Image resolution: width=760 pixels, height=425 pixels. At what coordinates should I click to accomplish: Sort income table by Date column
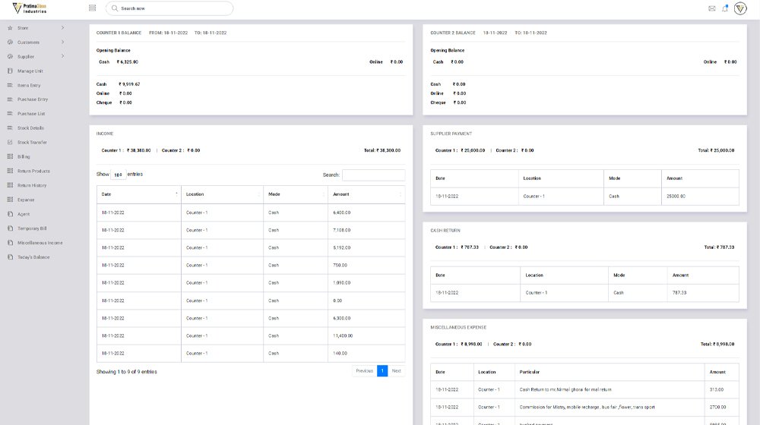(138, 194)
